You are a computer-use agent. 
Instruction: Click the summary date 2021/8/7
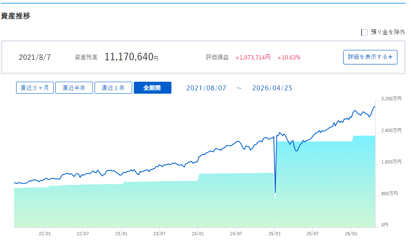point(35,57)
